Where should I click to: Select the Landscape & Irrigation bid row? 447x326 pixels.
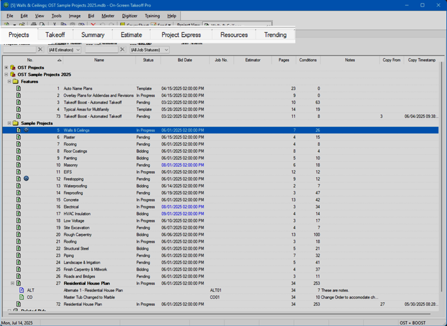(220, 262)
